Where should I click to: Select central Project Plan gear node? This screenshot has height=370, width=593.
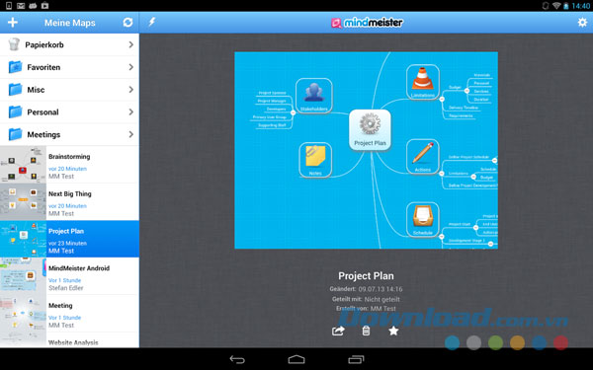tap(370, 130)
